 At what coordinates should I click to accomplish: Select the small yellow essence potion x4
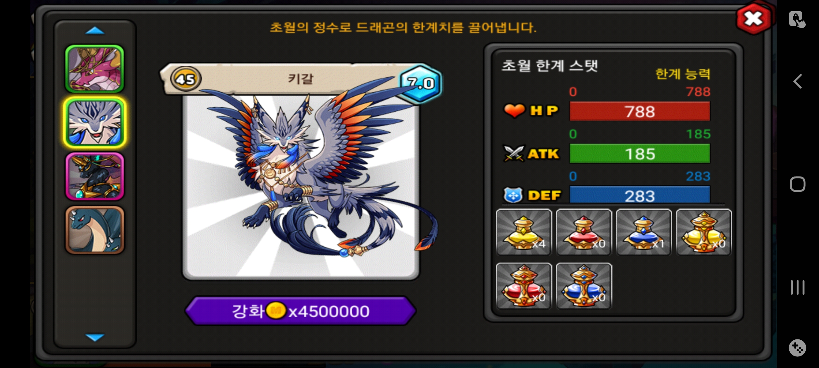524,232
